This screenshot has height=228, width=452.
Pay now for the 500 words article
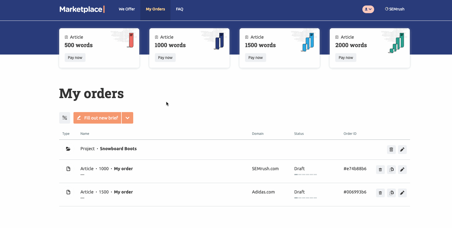[x=75, y=58]
